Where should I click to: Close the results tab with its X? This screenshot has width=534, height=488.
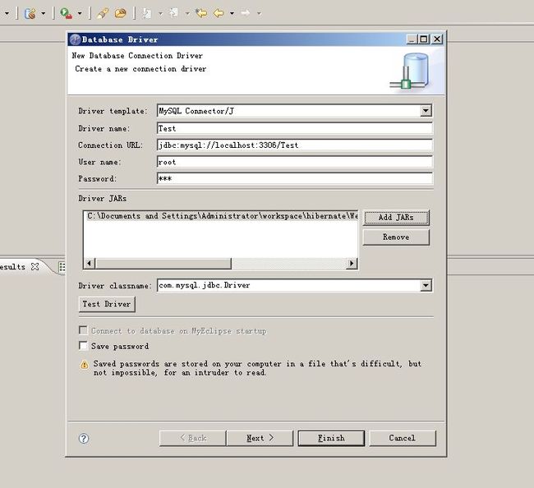pos(35,267)
